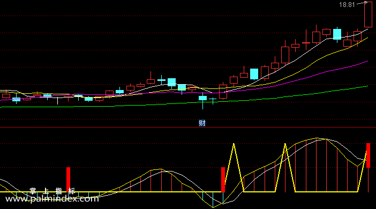Click the first yellow spike peak
Viewport: 376px width, 209px height.
(234, 144)
